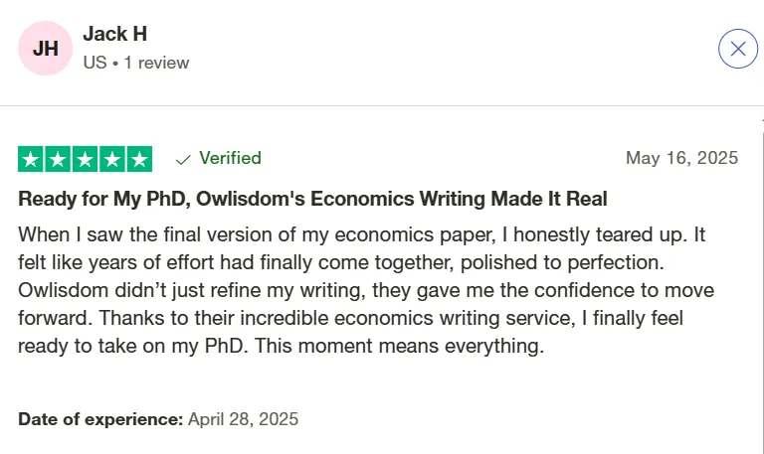The height and width of the screenshot is (454, 764).
Task: Click the US • 1 review text
Action: tap(136, 63)
